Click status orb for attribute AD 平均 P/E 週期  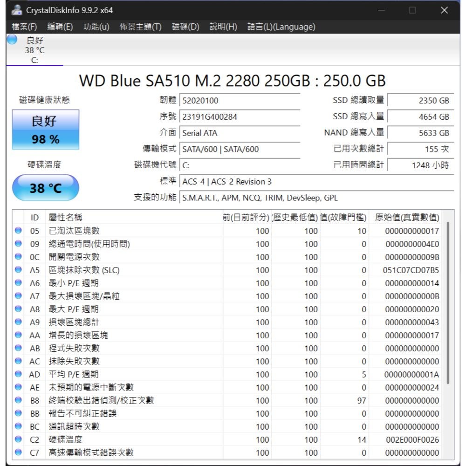tap(18, 374)
